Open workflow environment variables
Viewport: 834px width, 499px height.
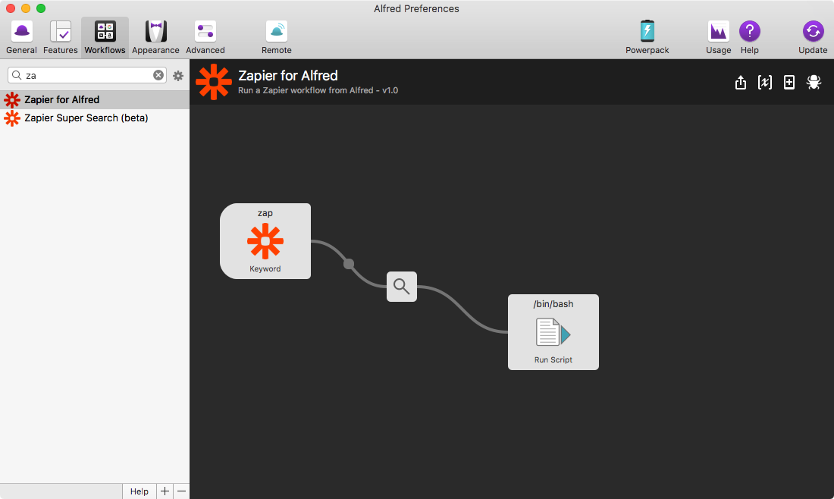point(765,83)
